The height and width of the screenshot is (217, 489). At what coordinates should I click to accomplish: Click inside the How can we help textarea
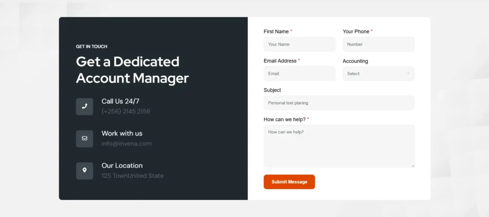(x=339, y=146)
